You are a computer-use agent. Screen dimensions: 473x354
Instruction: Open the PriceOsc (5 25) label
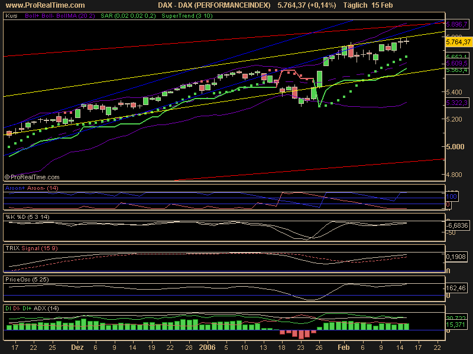[x=27, y=280]
